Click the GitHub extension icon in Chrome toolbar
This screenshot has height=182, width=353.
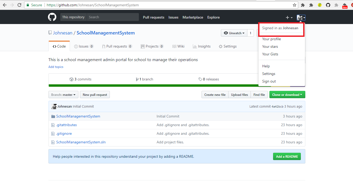[328, 5]
